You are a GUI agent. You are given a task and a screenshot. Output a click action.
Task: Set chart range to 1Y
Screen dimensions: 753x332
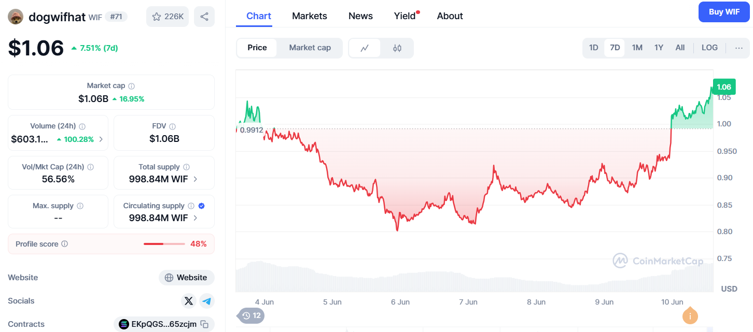(659, 48)
